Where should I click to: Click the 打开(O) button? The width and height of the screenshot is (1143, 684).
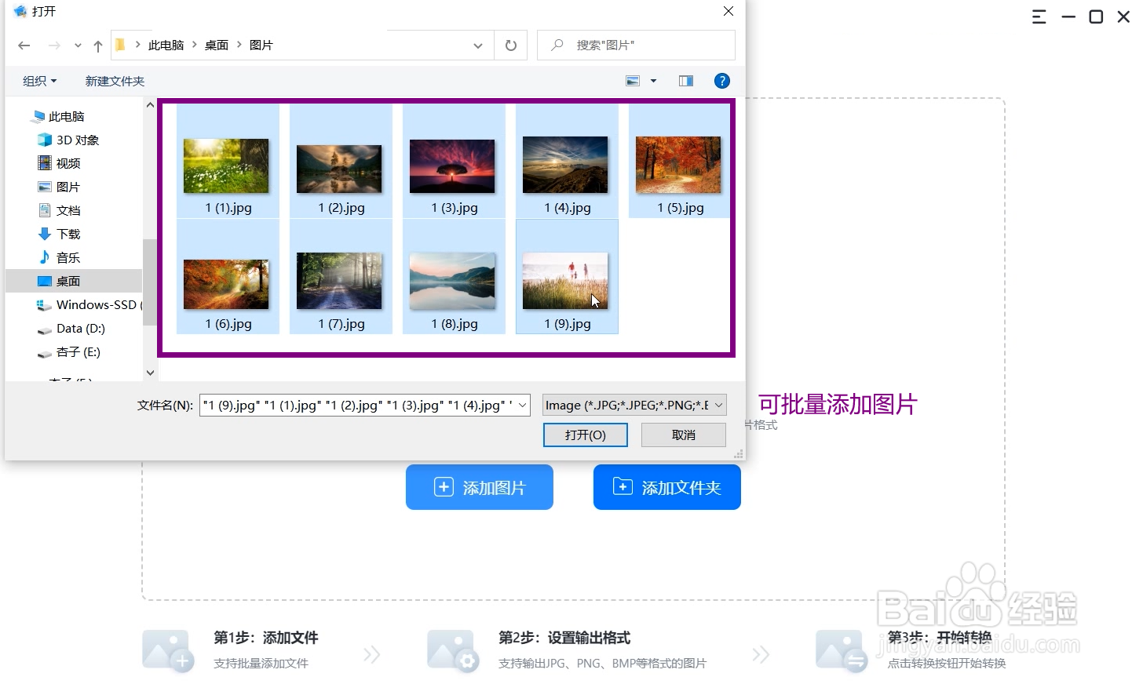point(585,435)
